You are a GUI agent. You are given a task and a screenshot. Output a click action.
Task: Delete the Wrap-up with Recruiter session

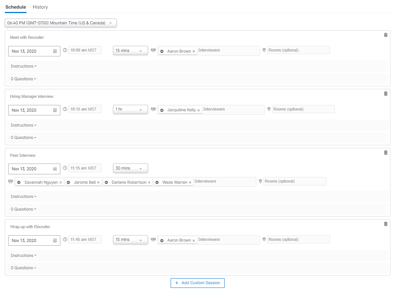(x=386, y=224)
